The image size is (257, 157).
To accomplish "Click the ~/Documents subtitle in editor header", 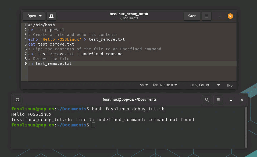I will click(129, 18).
